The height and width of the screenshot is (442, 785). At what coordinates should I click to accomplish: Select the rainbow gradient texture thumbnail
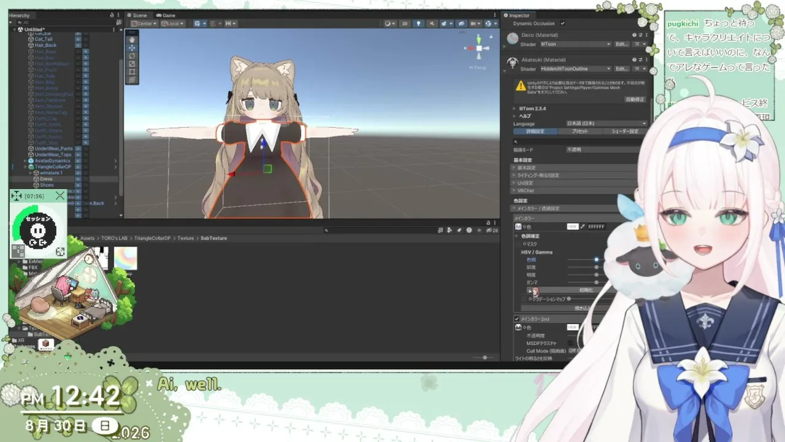(x=125, y=258)
